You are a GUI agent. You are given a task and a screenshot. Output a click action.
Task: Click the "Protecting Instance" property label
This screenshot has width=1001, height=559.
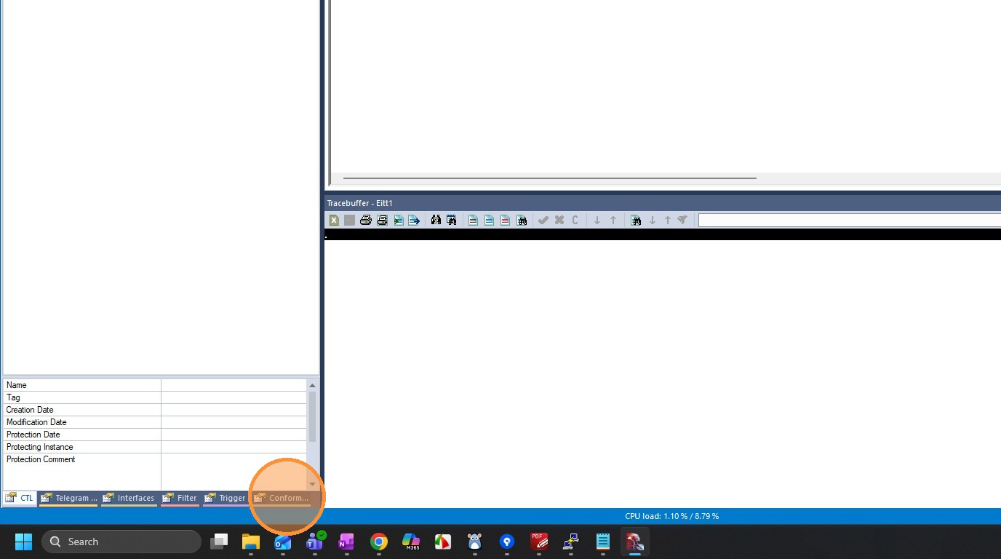(40, 447)
